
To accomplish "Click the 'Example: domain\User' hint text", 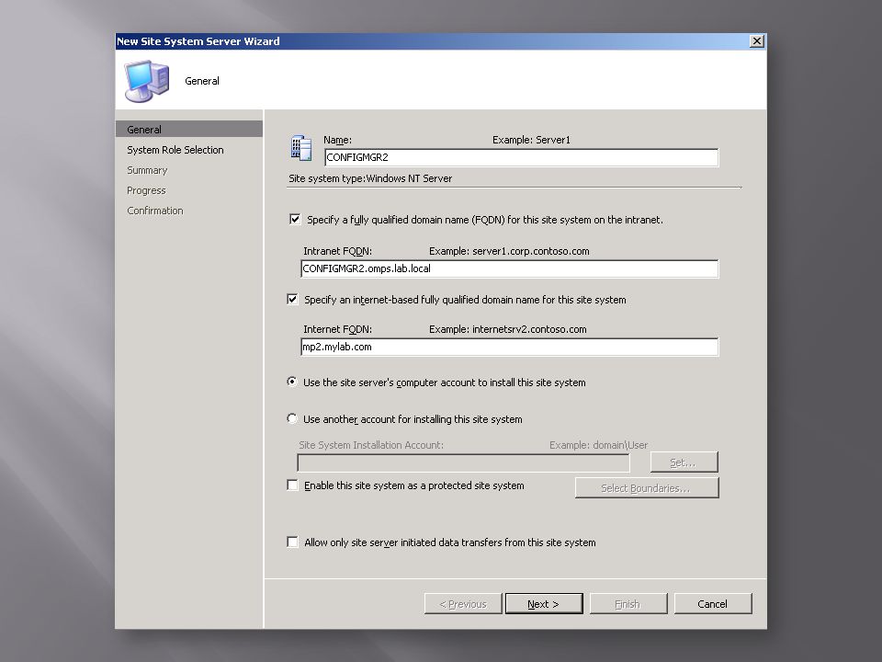I will pos(598,445).
